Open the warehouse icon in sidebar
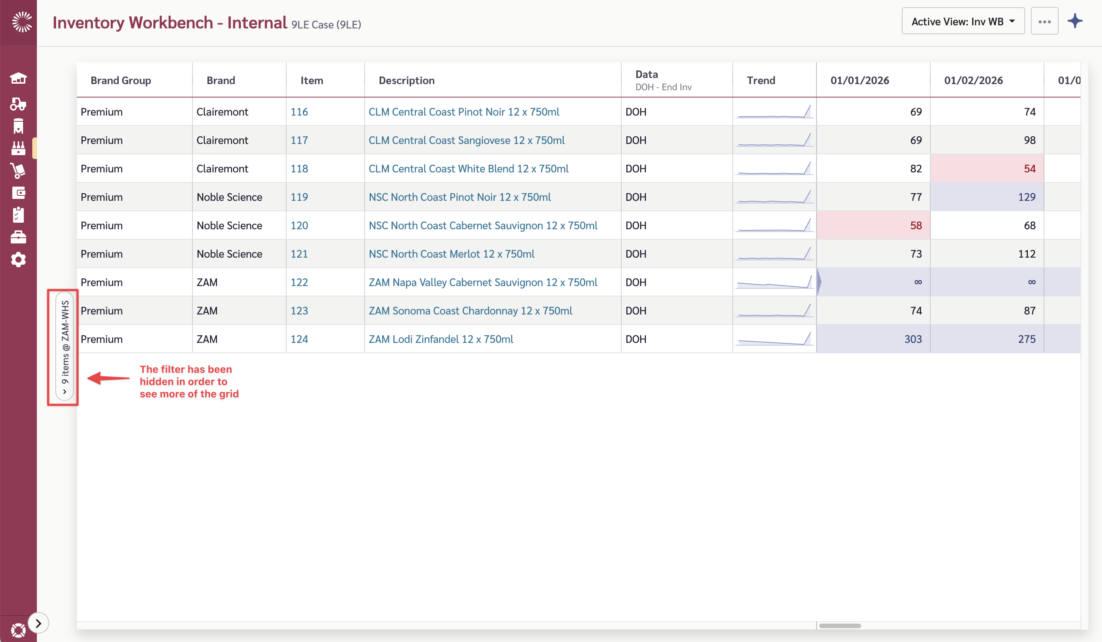The width and height of the screenshot is (1102, 642). coord(18,79)
